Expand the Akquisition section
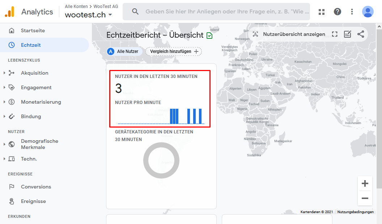 coord(4,73)
